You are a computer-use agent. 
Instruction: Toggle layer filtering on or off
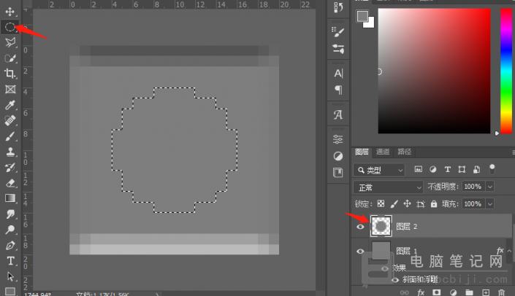(x=492, y=169)
